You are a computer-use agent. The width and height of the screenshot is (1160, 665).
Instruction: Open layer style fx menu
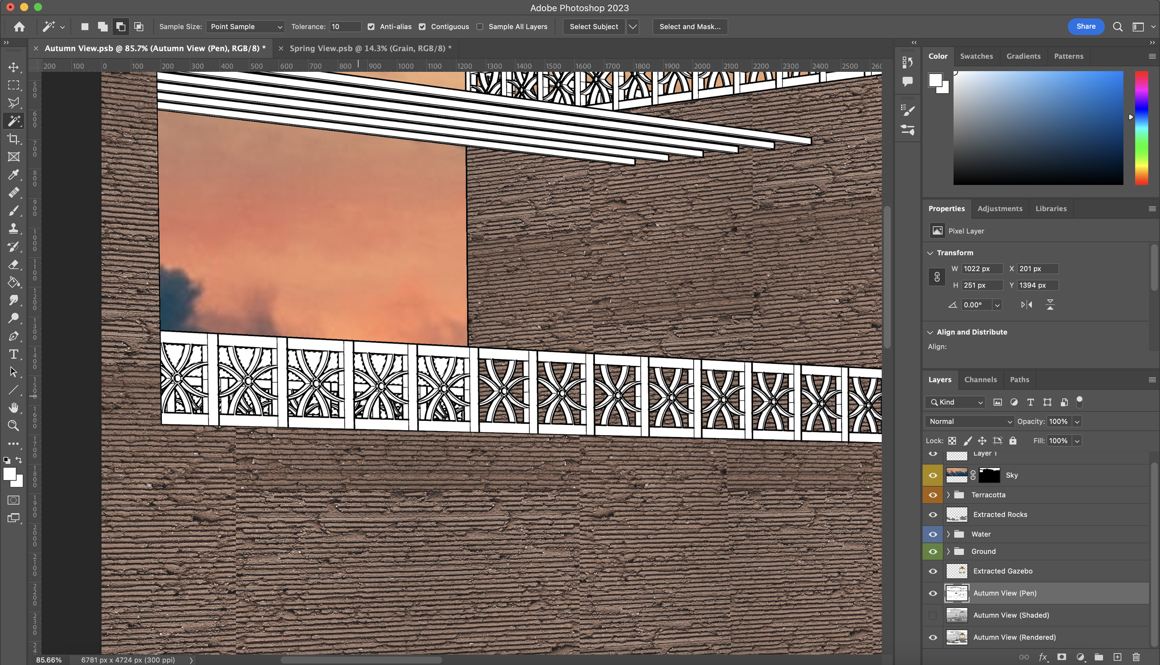tap(1043, 657)
